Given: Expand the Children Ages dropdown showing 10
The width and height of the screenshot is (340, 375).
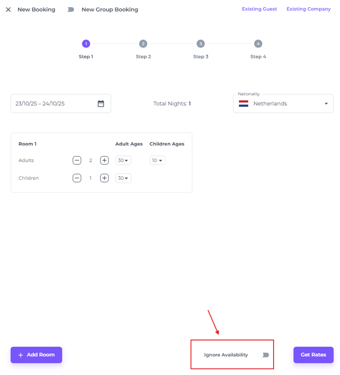Looking at the screenshot, I should click(158, 161).
